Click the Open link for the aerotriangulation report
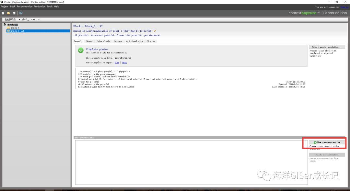Viewport: 350px width, 191px height. click(x=124, y=62)
